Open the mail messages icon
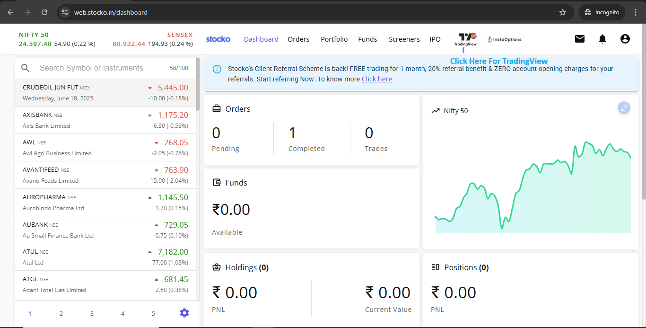Image resolution: width=646 pixels, height=328 pixels. [x=580, y=39]
